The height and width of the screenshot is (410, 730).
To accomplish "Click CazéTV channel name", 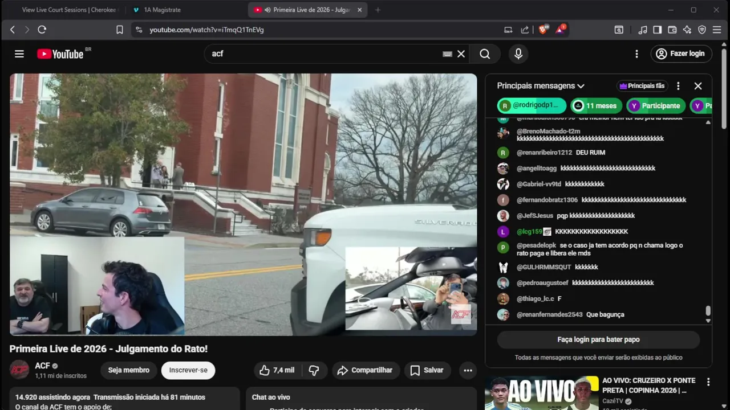I will pyautogui.click(x=614, y=401).
